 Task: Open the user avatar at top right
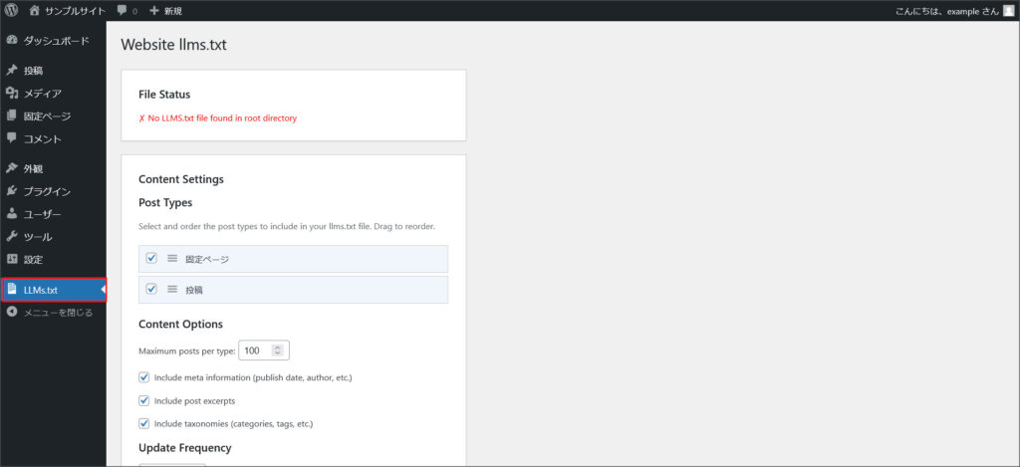(x=1008, y=11)
